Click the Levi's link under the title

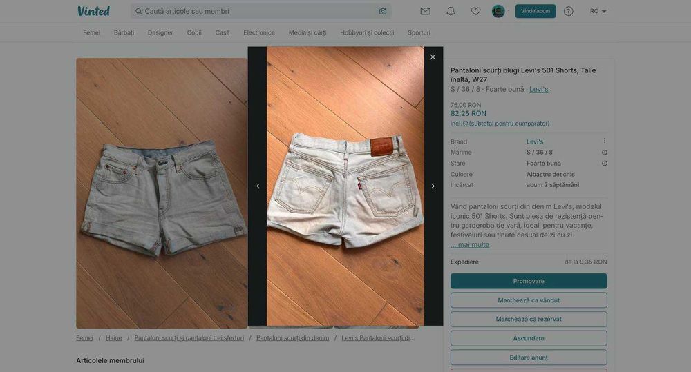pyautogui.click(x=538, y=89)
